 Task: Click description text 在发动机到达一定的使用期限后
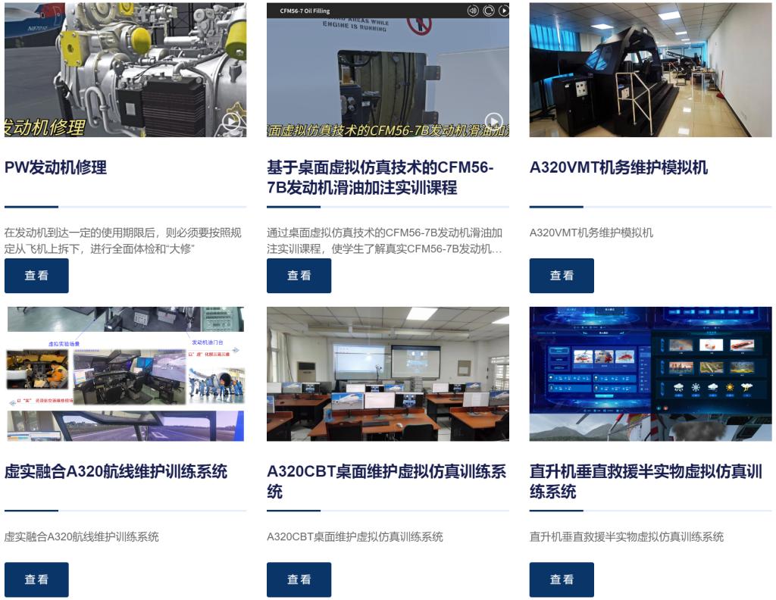[x=123, y=240]
